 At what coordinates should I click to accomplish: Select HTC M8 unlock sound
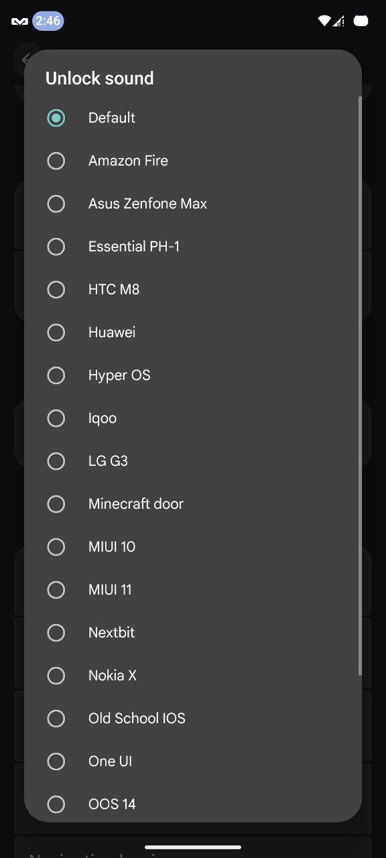coord(193,290)
